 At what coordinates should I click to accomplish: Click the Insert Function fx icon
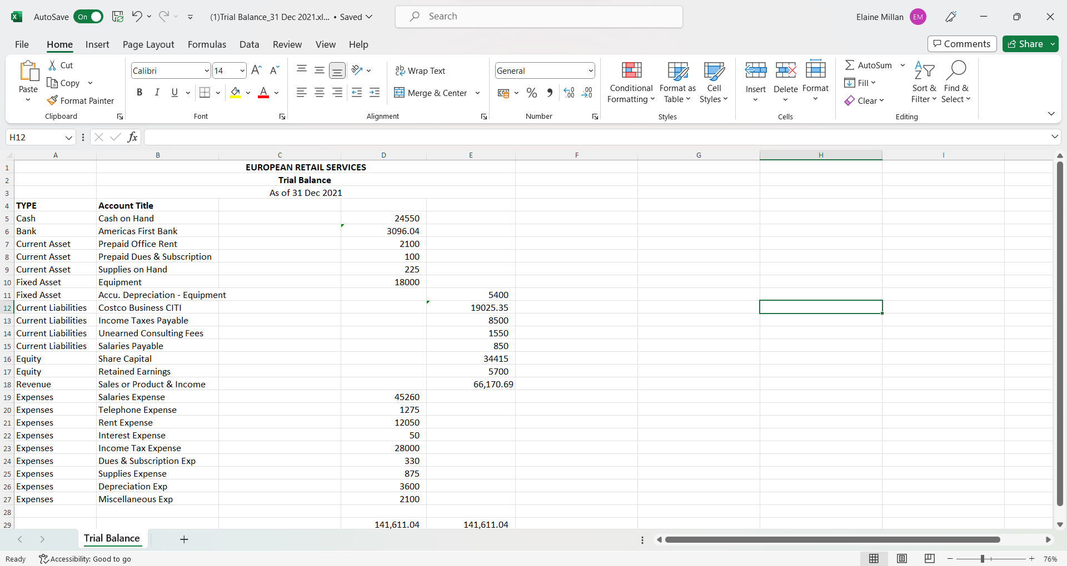pyautogui.click(x=132, y=137)
